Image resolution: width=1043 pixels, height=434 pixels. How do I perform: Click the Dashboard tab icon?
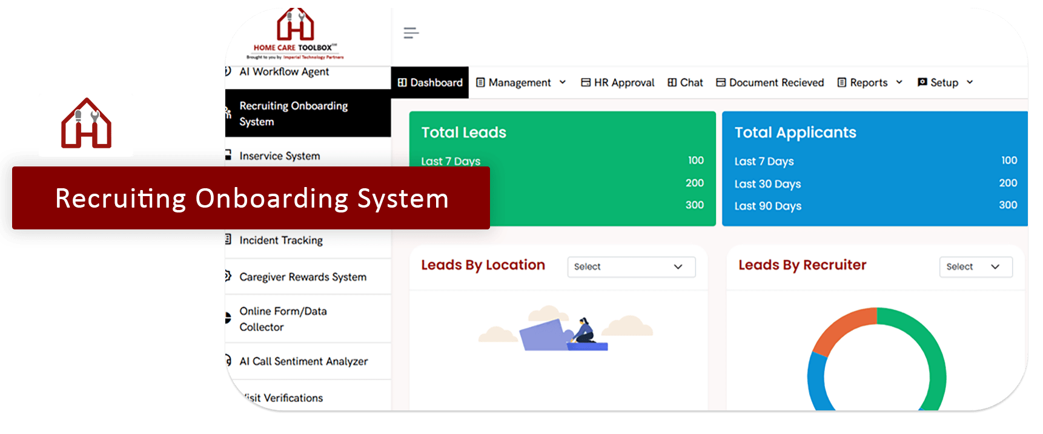point(402,83)
